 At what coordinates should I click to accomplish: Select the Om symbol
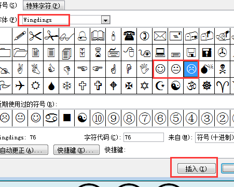point(191,85)
